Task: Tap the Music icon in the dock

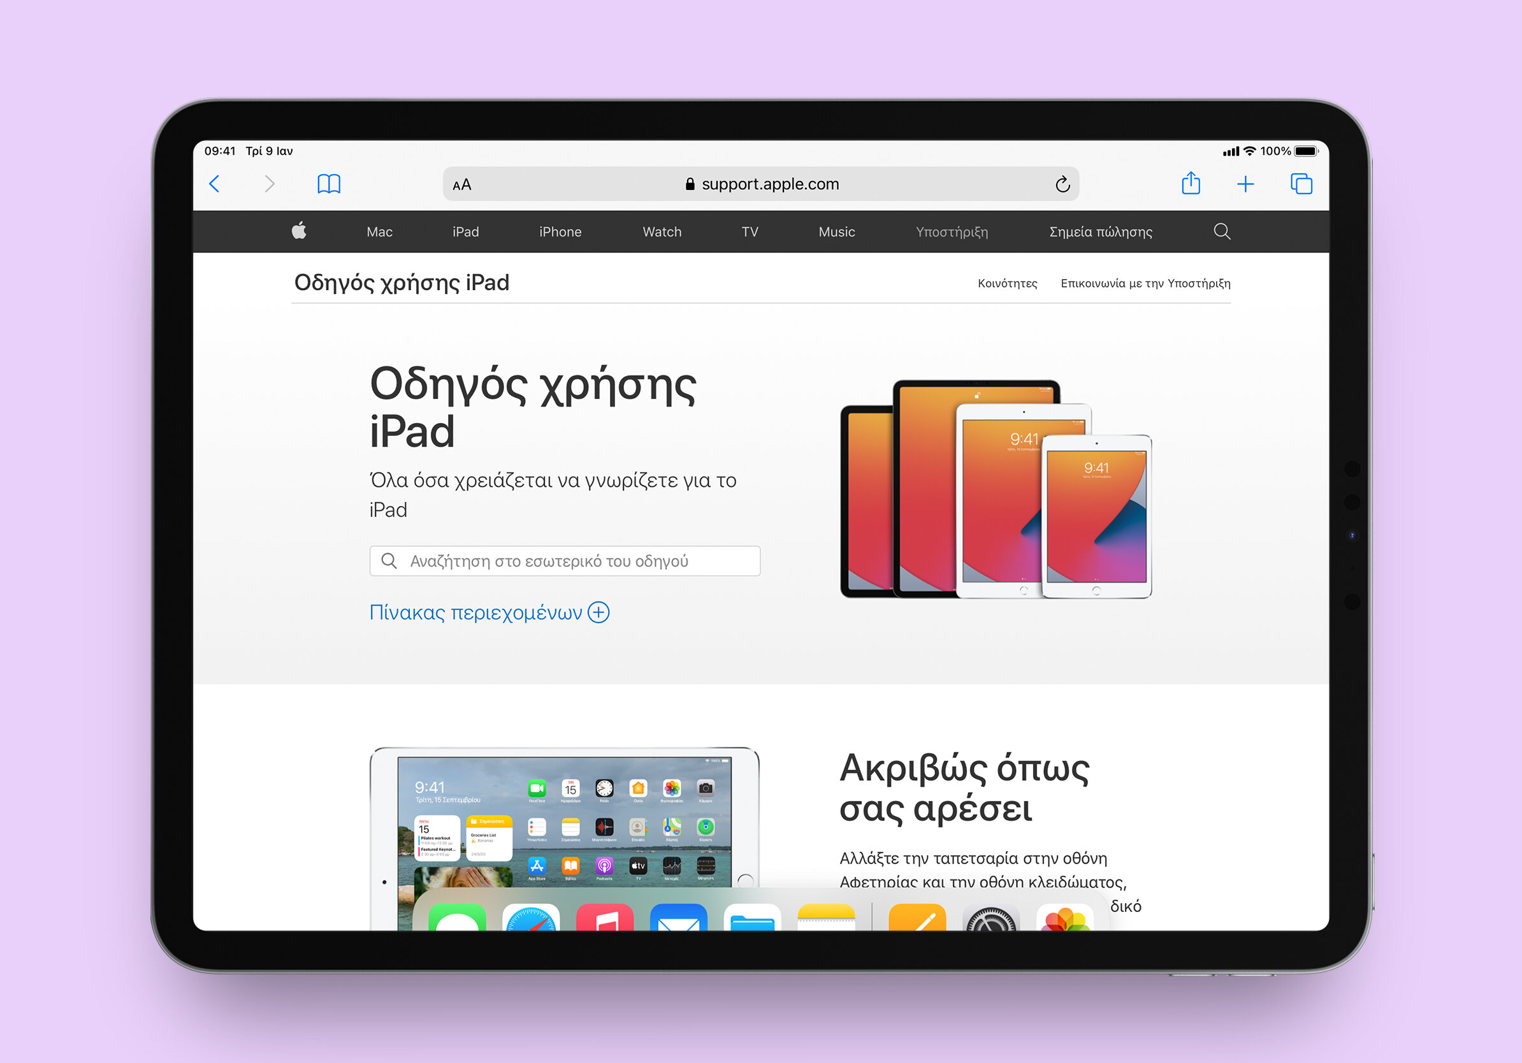Action: (605, 917)
